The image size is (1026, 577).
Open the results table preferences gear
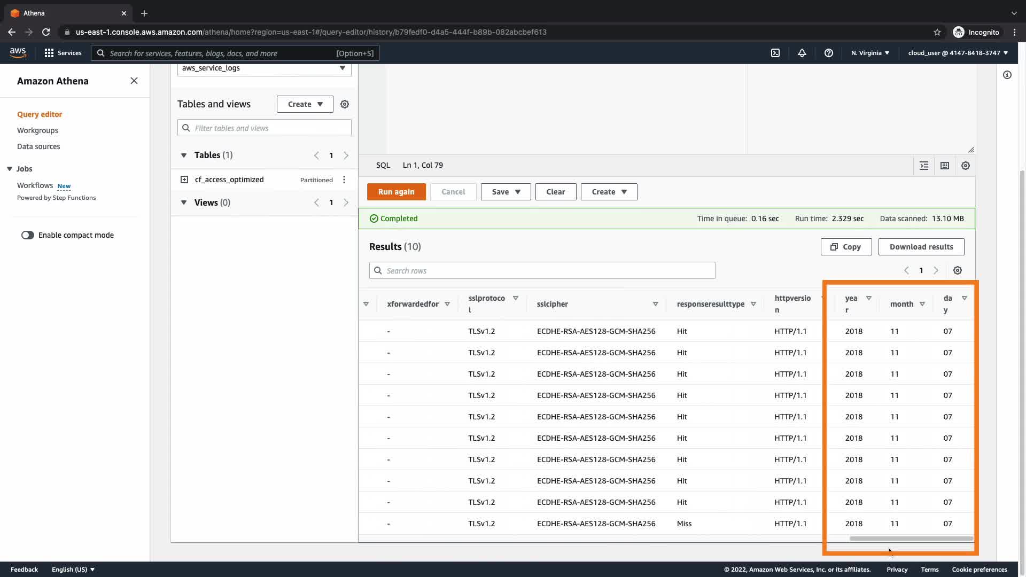tap(957, 270)
